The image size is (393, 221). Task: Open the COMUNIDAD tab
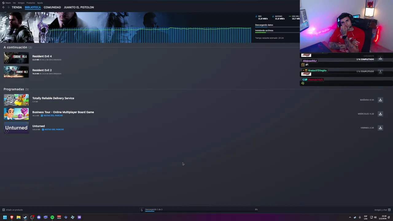(x=52, y=7)
